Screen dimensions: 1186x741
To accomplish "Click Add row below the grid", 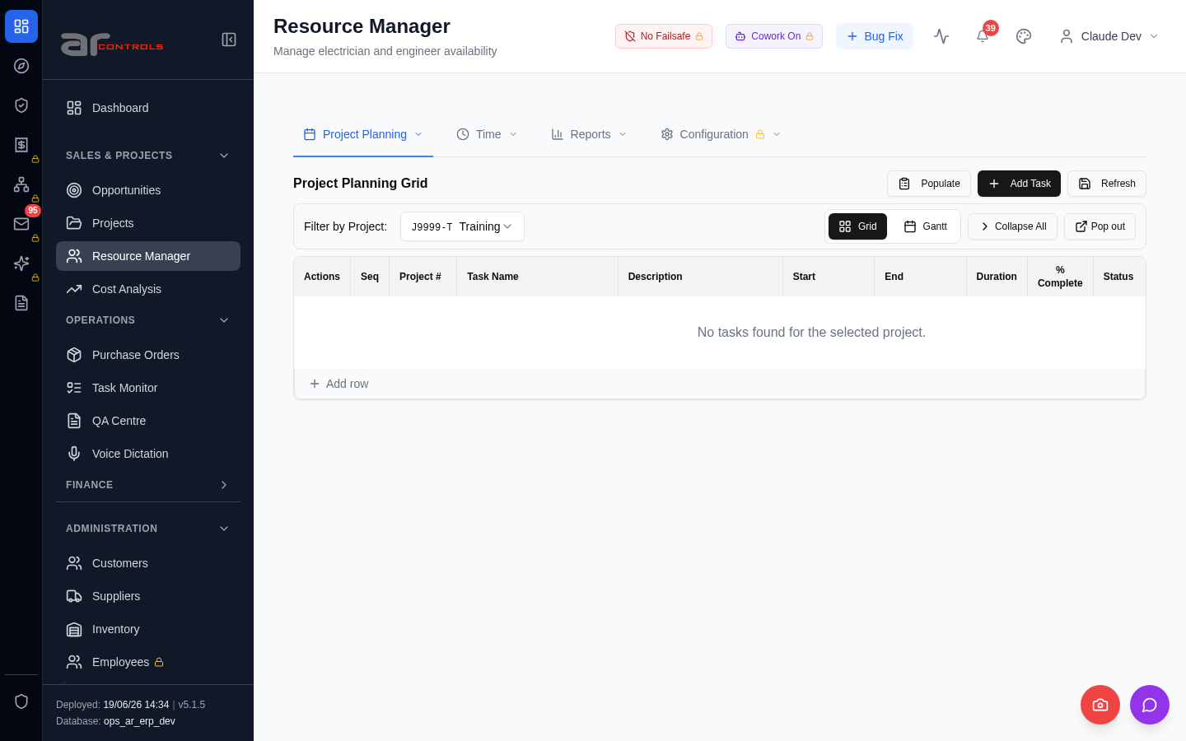I will coord(339,384).
